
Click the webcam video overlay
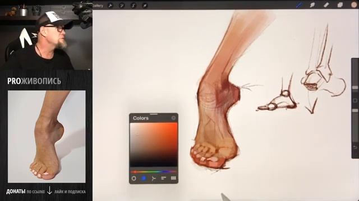point(46,35)
